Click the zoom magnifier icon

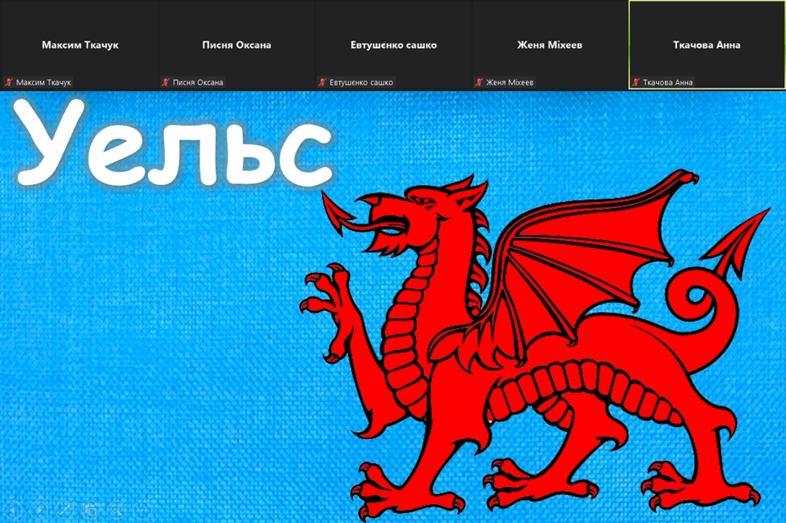[x=116, y=509]
